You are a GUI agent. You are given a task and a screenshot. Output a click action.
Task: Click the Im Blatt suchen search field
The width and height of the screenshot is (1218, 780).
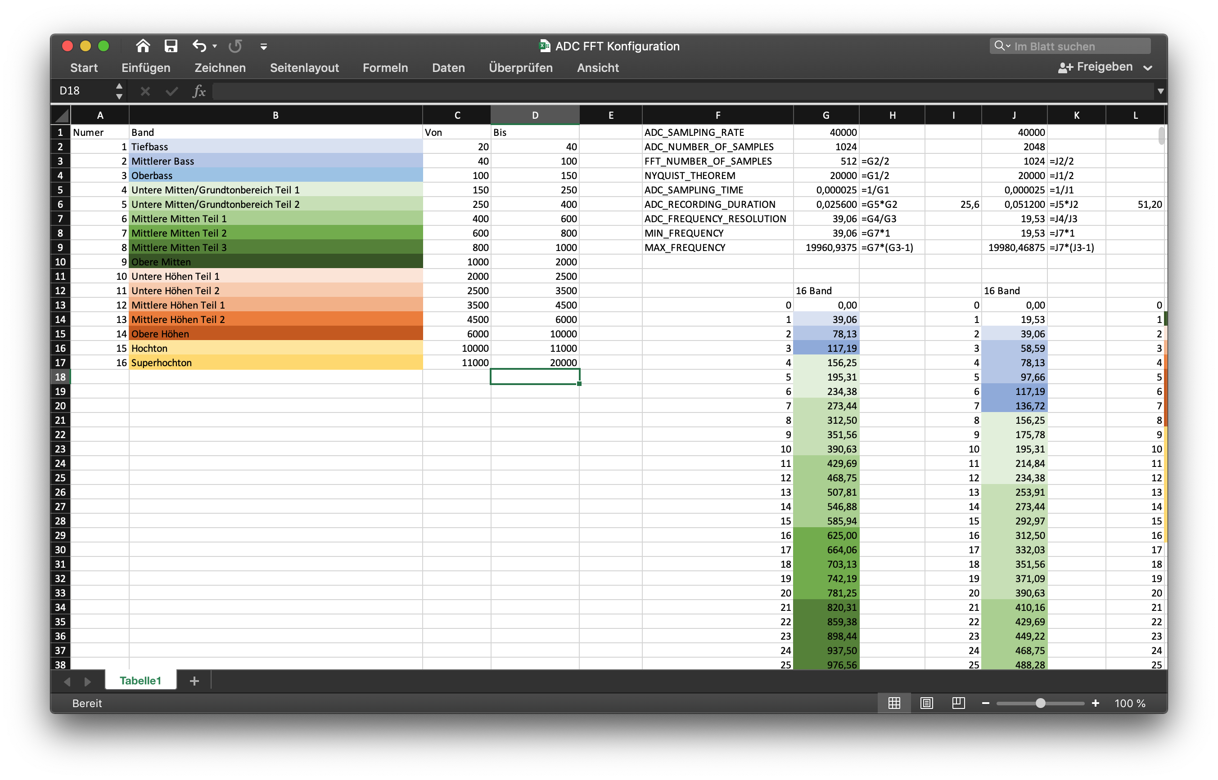click(1070, 46)
